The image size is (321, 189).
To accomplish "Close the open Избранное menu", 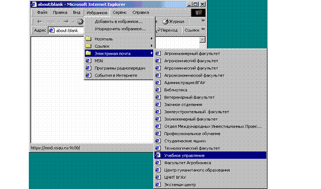I will (97, 13).
